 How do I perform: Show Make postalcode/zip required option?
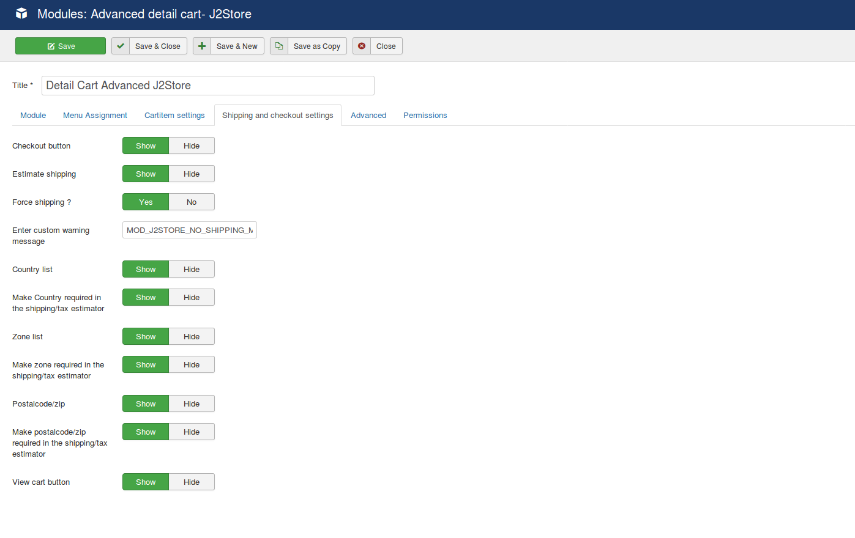(146, 432)
